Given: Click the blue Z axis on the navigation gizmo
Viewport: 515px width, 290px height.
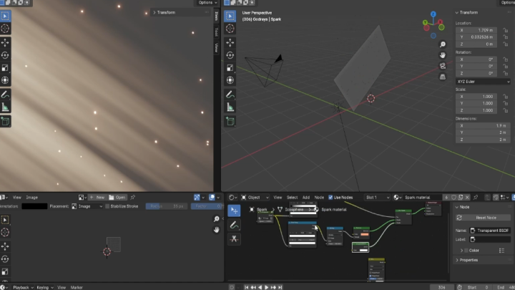Looking at the screenshot, I should click(x=433, y=14).
